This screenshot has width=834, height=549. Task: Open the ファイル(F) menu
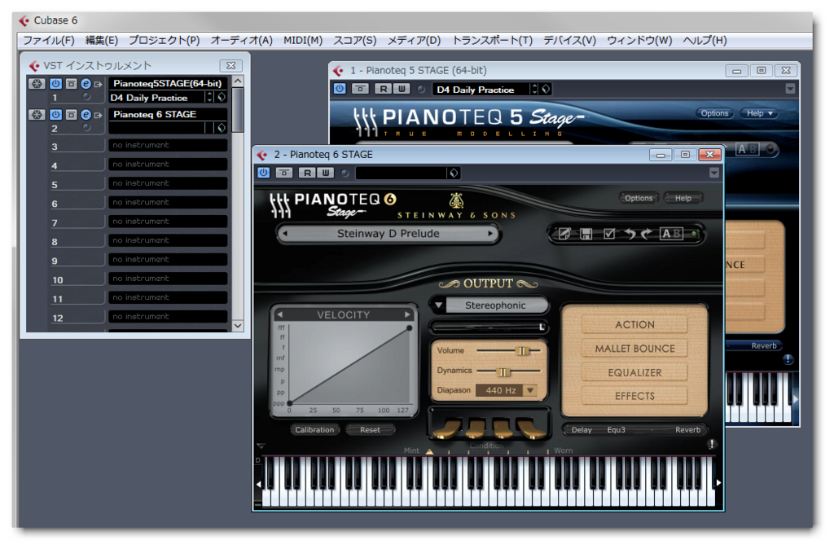48,41
